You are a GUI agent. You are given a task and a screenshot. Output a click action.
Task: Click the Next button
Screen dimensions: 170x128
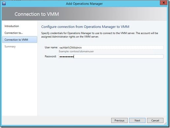(137, 120)
